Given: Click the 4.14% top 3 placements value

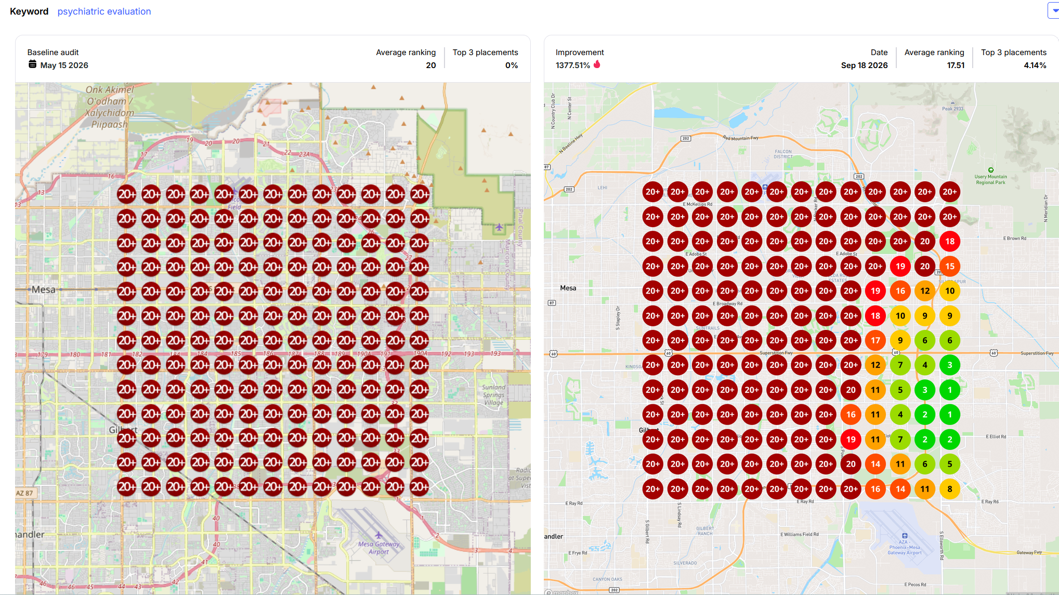Looking at the screenshot, I should point(1035,65).
